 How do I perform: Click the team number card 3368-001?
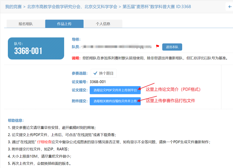tap(36, 48)
